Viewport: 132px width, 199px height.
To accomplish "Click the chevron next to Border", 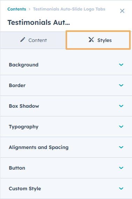I will (x=121, y=85).
